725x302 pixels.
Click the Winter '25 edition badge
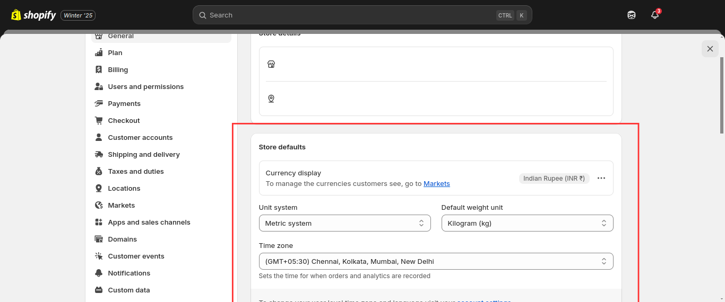78,15
